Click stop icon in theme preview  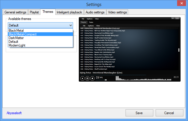pyautogui.click(x=92, y=78)
